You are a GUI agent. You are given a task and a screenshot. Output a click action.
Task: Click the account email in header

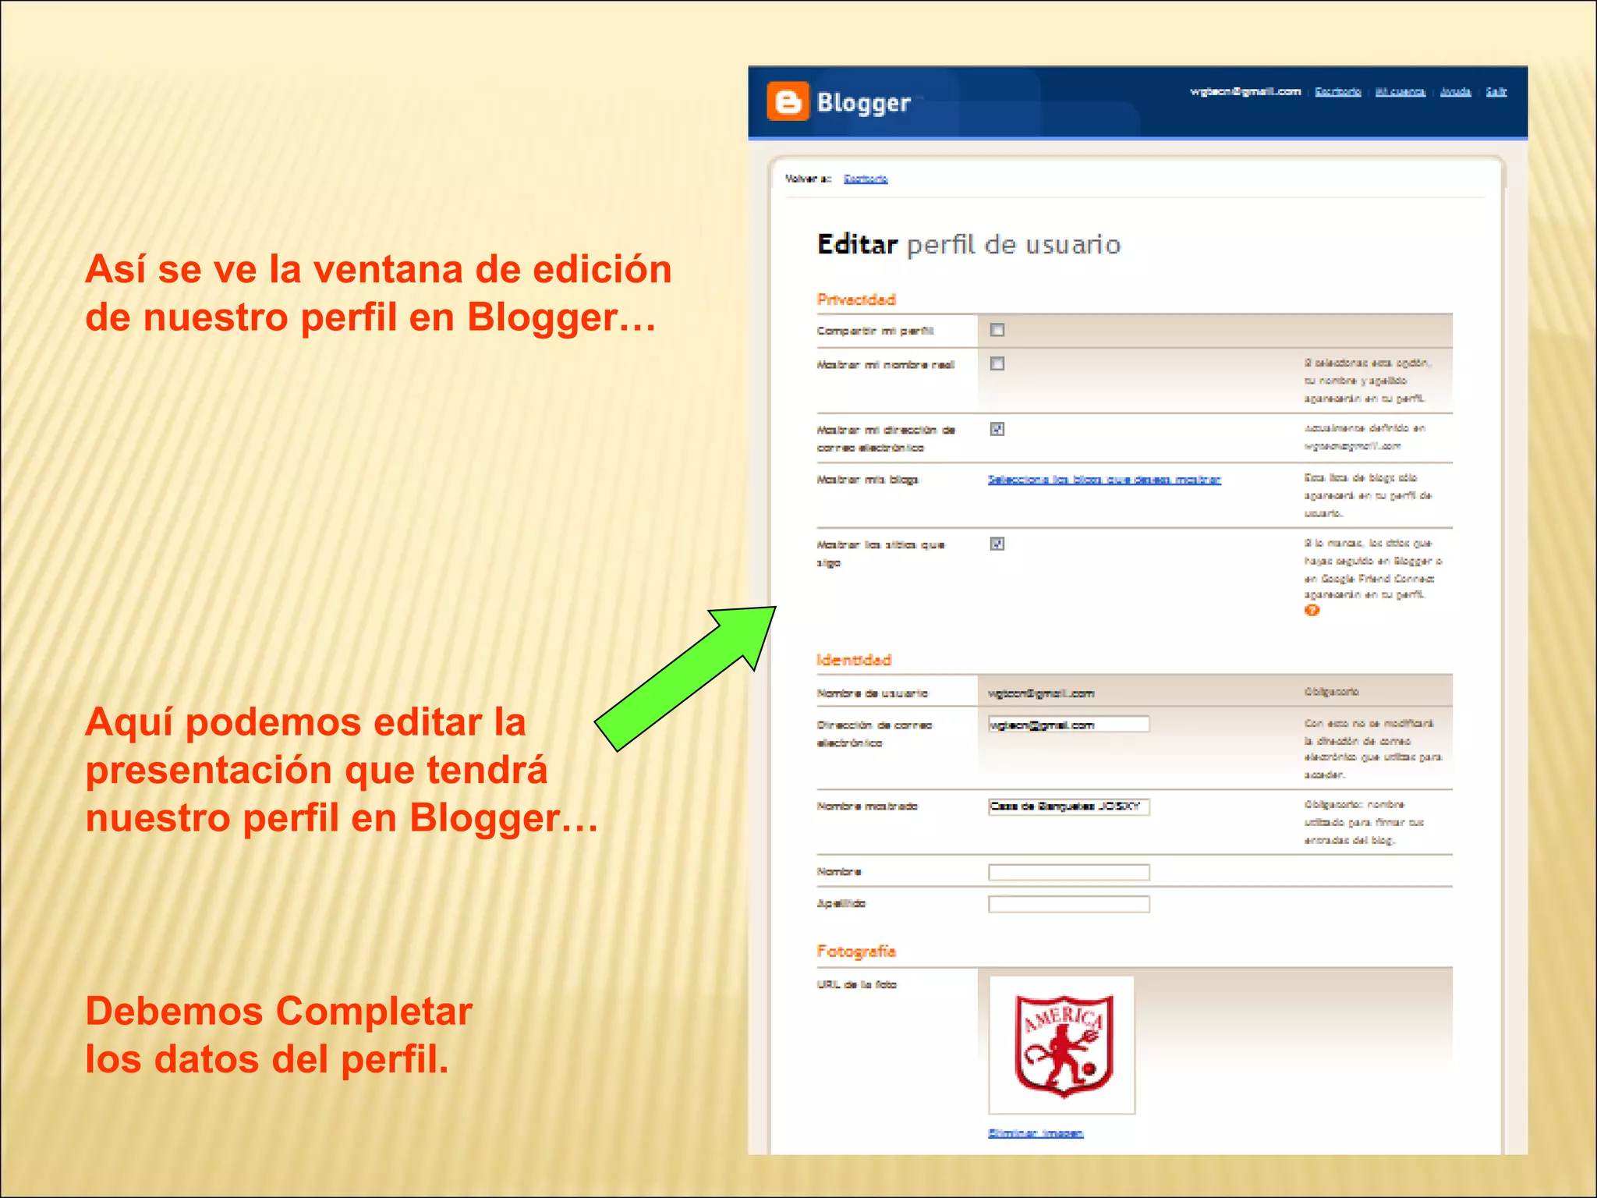[x=1245, y=92]
